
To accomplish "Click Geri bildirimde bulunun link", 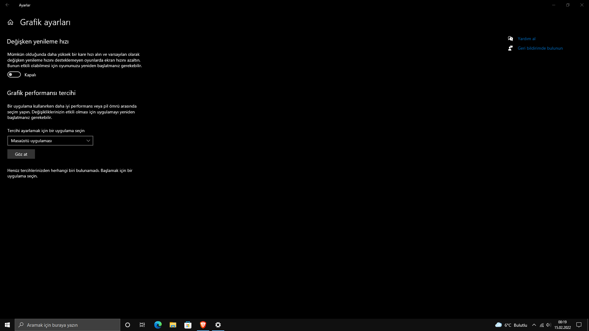I will pos(540,48).
